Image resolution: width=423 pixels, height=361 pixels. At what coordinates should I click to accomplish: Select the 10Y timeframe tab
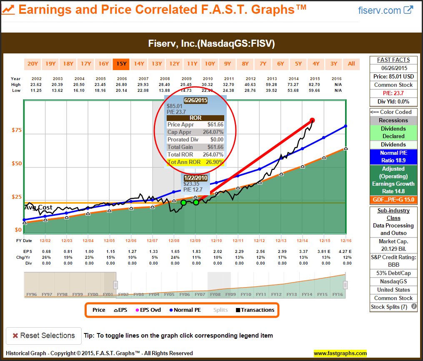[x=209, y=64]
